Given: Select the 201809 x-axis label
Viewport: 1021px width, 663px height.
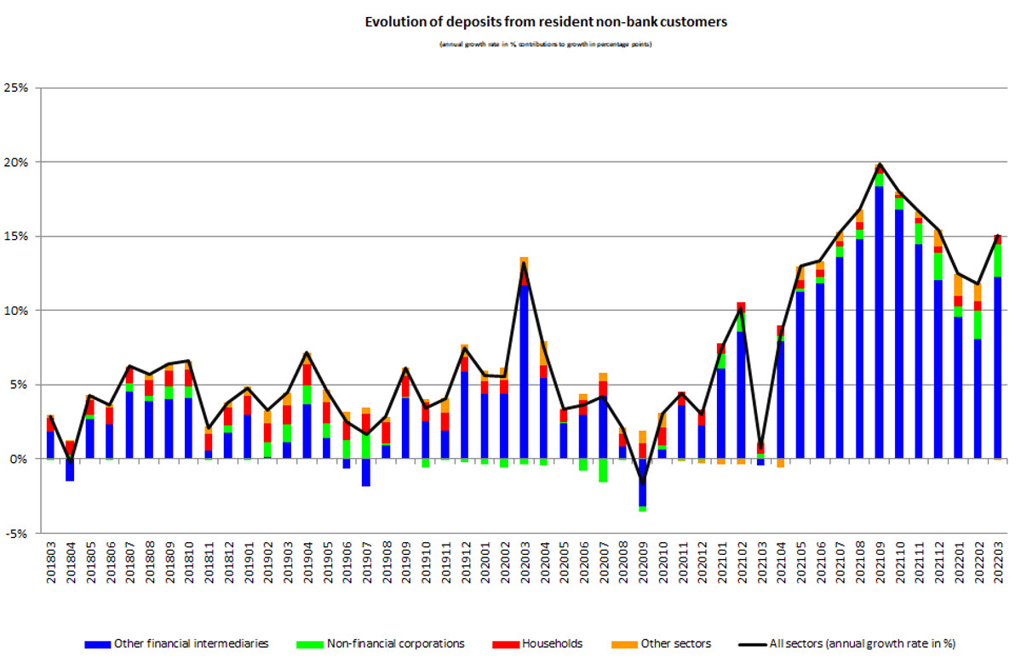Looking at the screenshot, I should tap(170, 563).
